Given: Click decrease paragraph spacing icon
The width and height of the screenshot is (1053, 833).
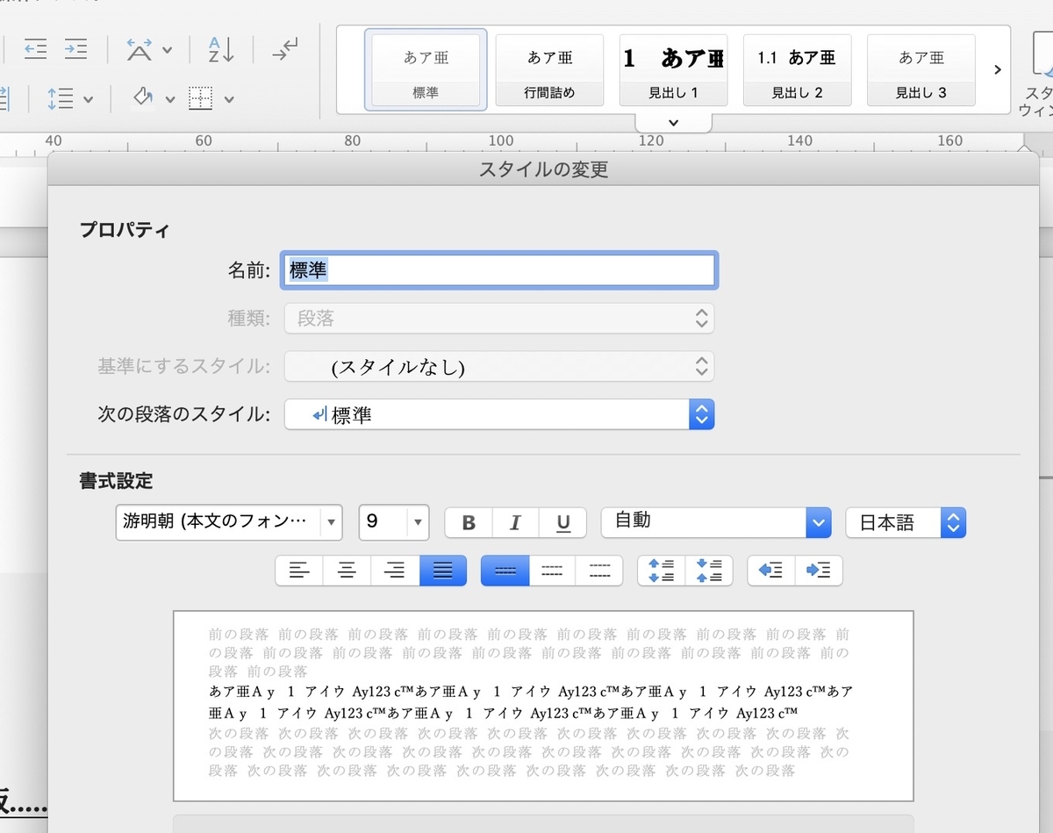Looking at the screenshot, I should click(x=708, y=571).
